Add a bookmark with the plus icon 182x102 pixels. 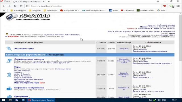4,10
